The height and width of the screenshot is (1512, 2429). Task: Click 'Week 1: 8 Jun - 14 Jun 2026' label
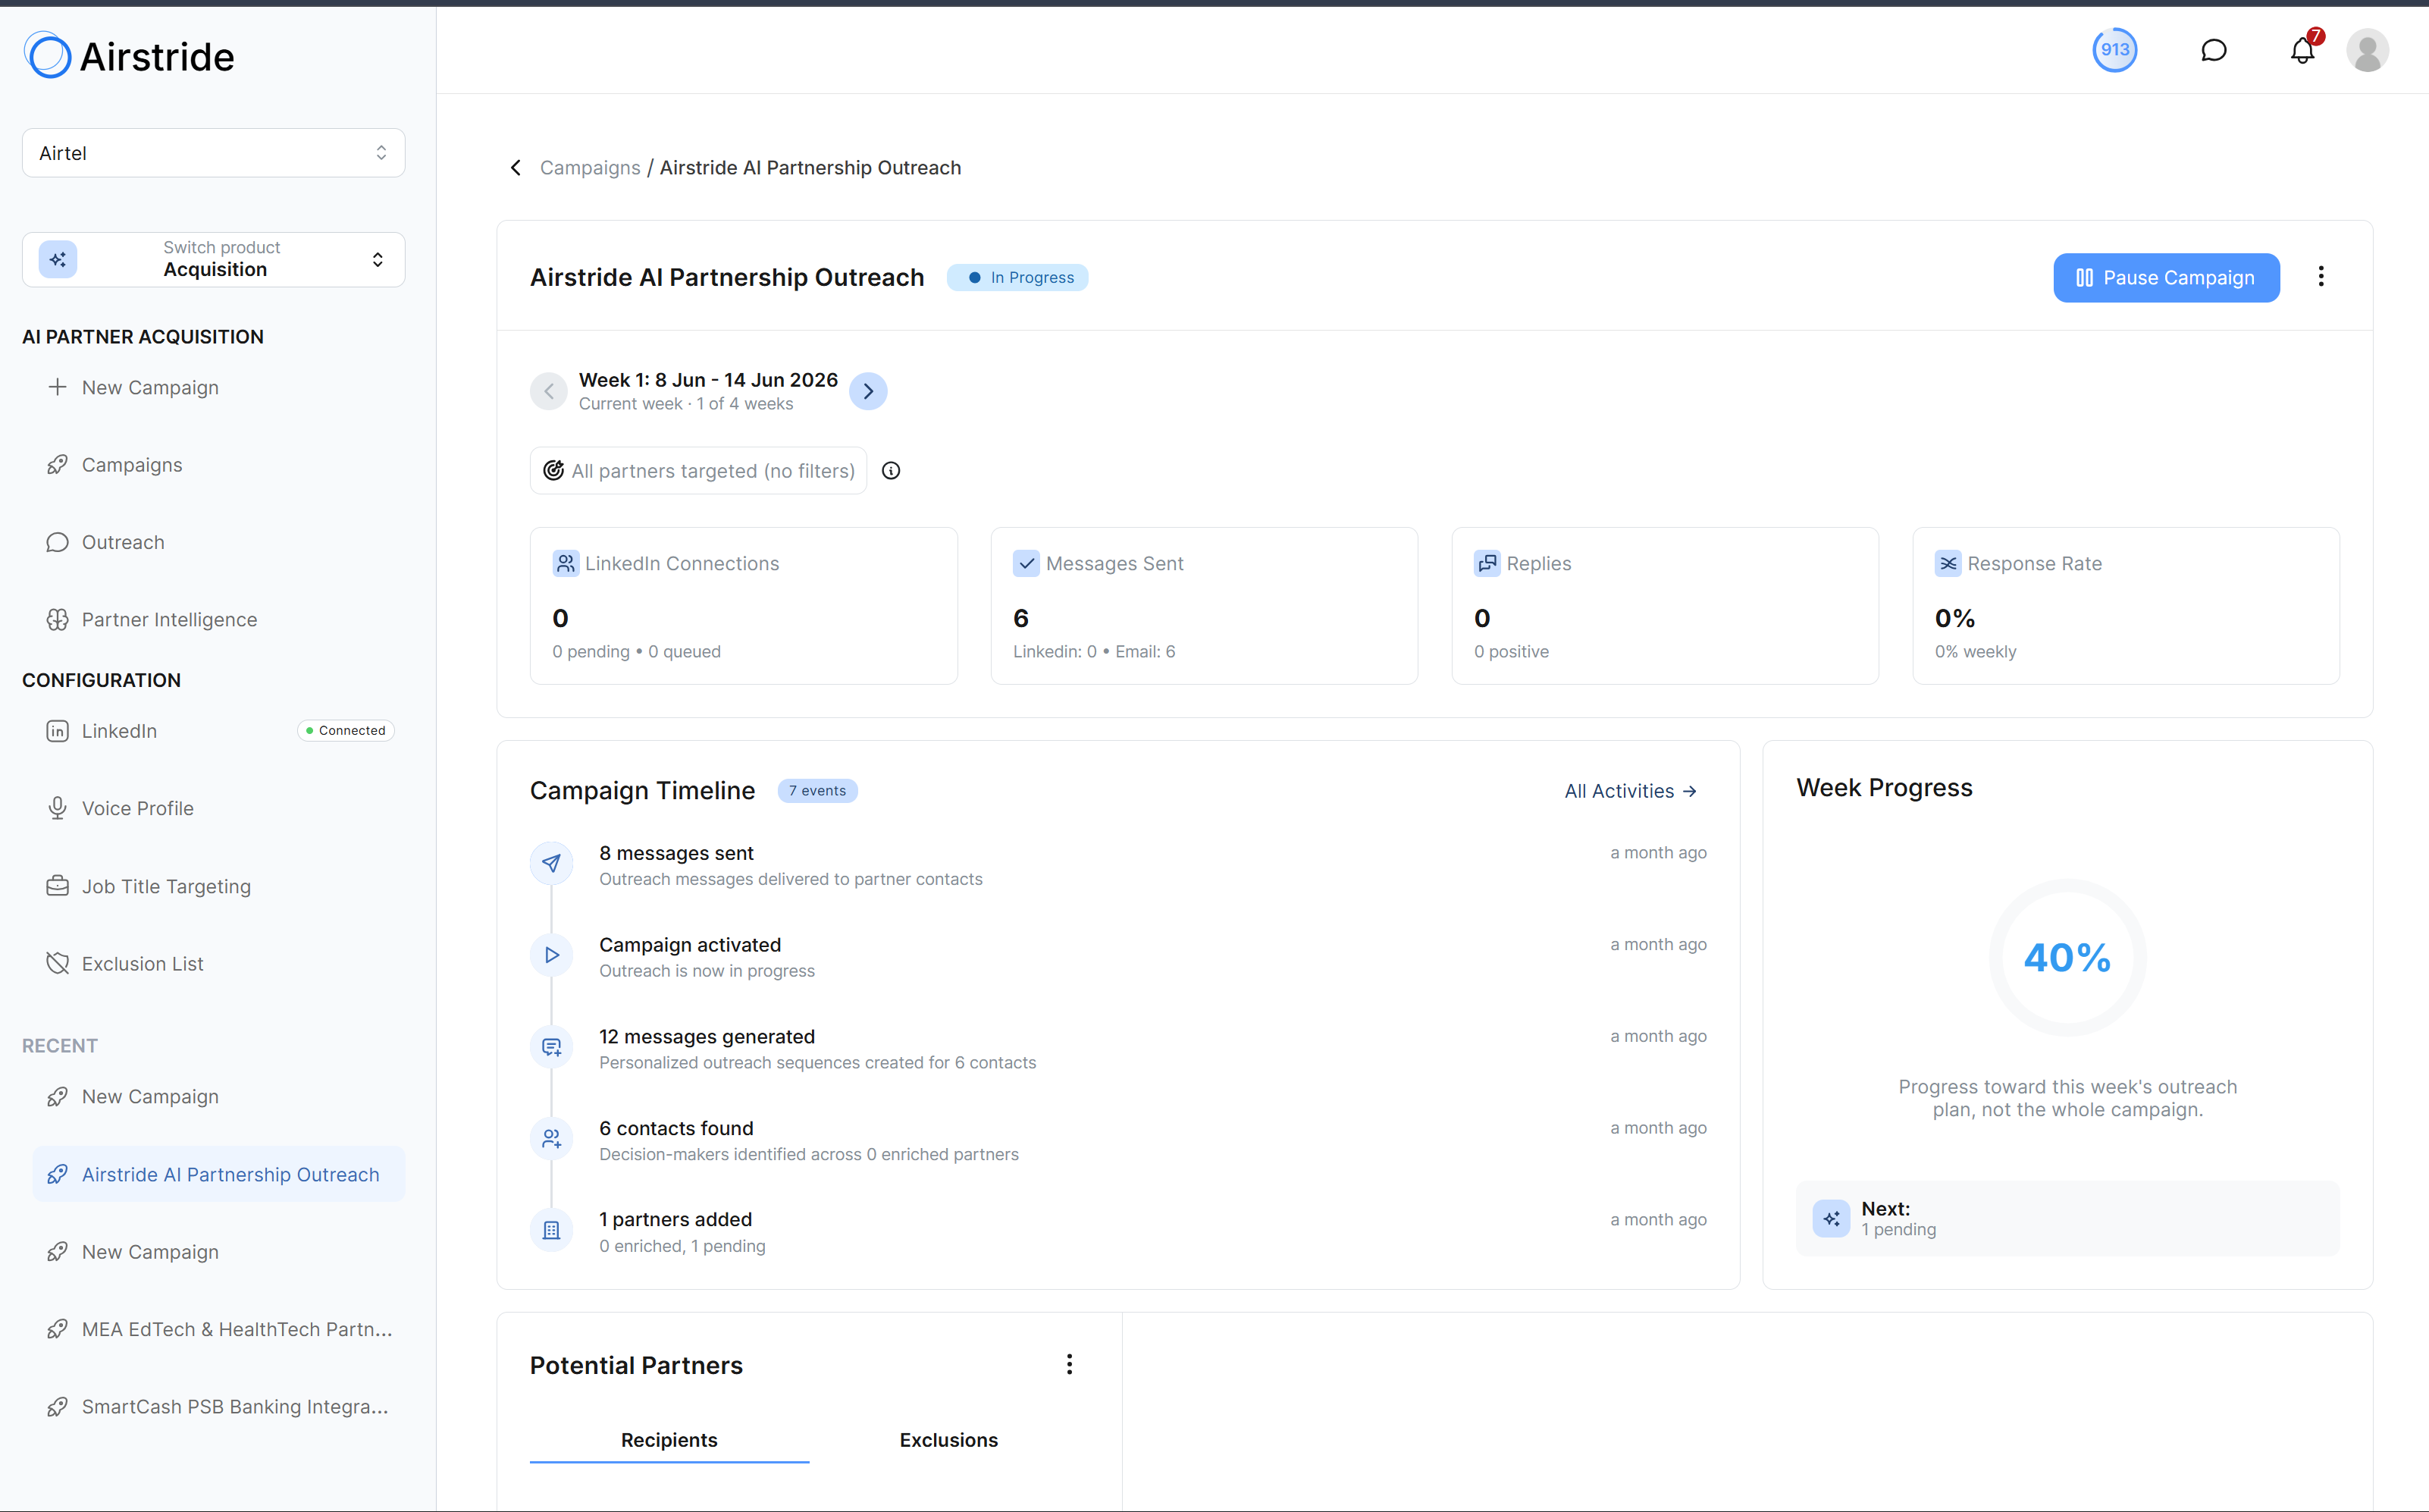point(708,380)
